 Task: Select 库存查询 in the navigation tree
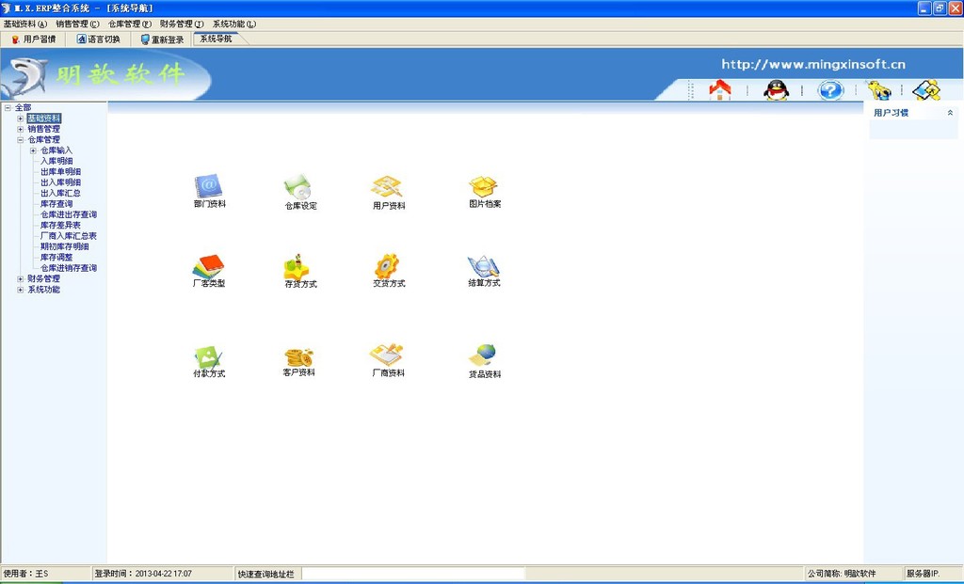click(56, 204)
